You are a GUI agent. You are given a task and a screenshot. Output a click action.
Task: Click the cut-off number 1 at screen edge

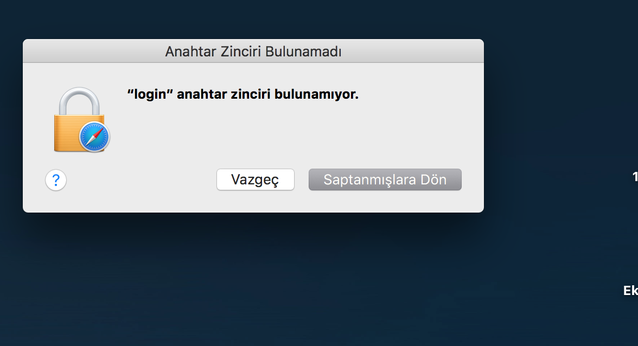635,176
